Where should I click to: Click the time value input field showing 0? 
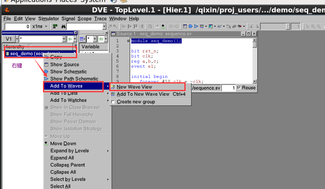click(x=17, y=26)
